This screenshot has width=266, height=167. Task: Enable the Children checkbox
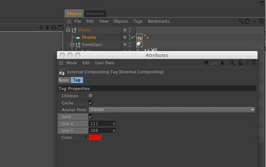click(x=91, y=96)
